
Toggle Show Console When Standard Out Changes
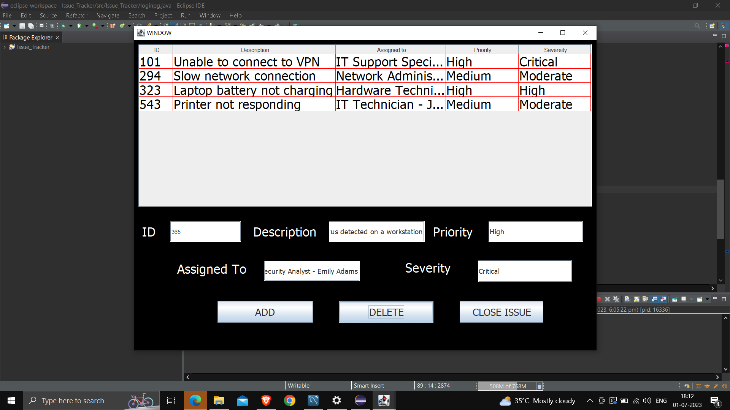(x=654, y=299)
